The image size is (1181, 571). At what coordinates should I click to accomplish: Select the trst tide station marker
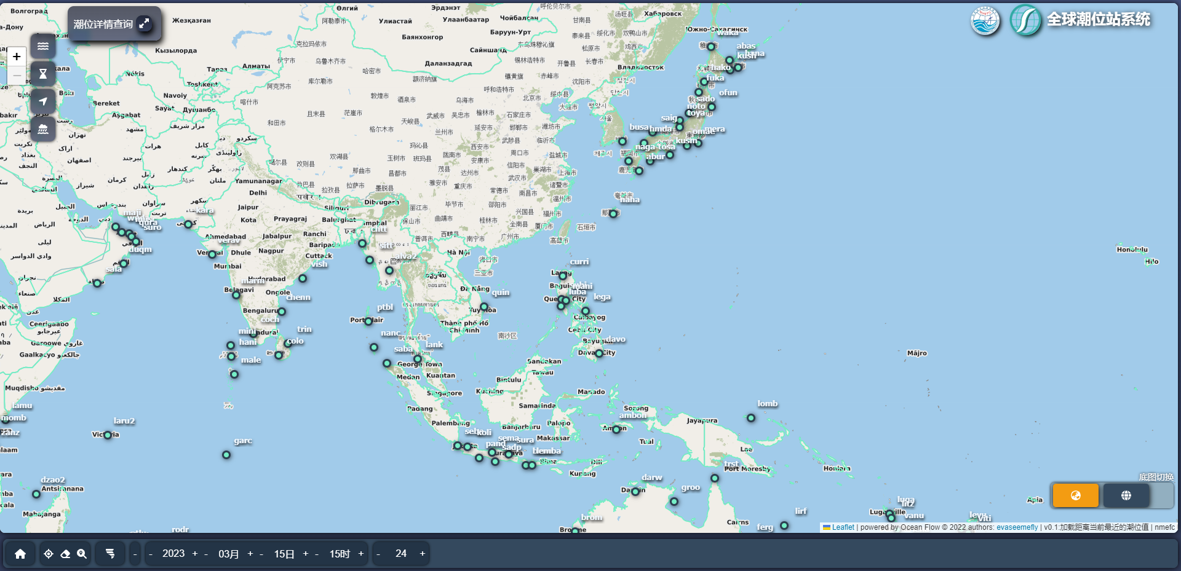coord(715,478)
